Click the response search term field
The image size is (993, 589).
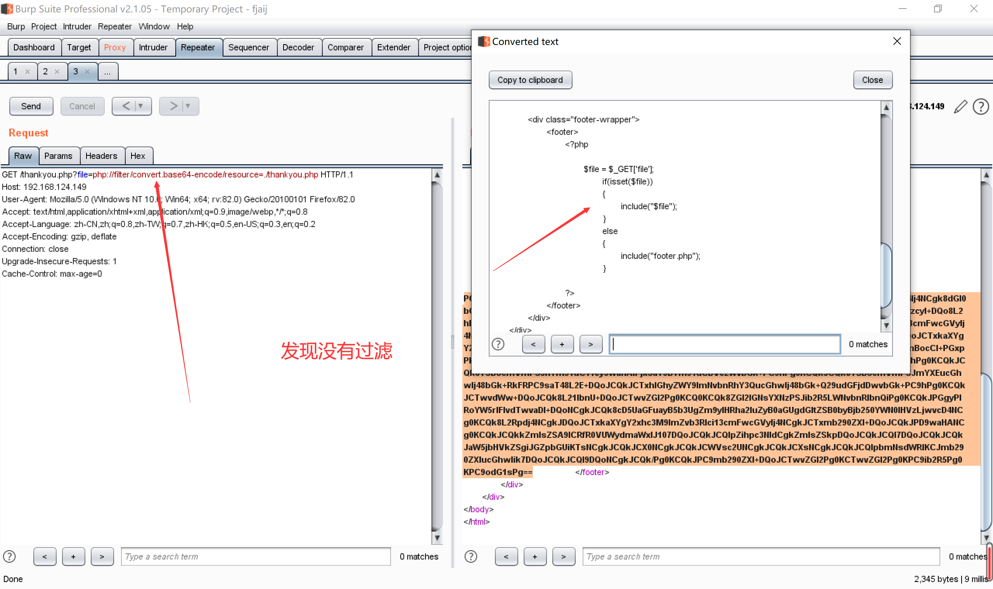761,556
